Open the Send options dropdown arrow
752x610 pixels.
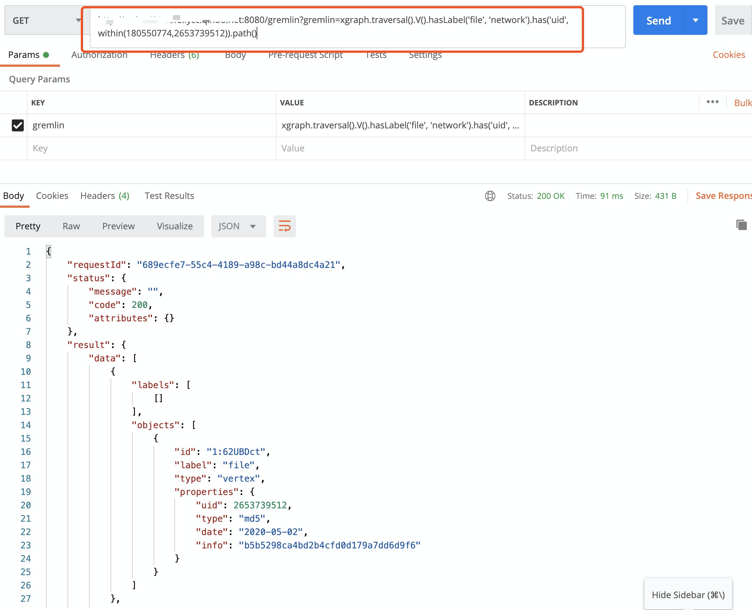pos(696,20)
